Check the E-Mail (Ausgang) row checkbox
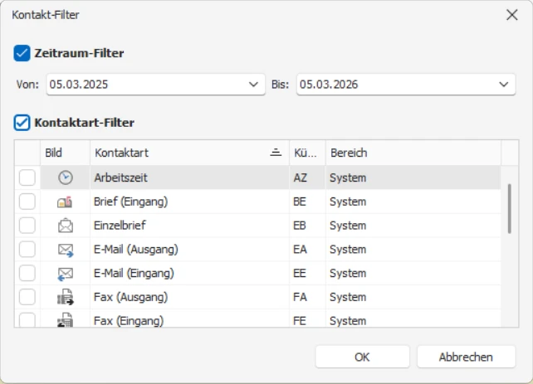Viewport: 533px width, 384px height. 27,250
